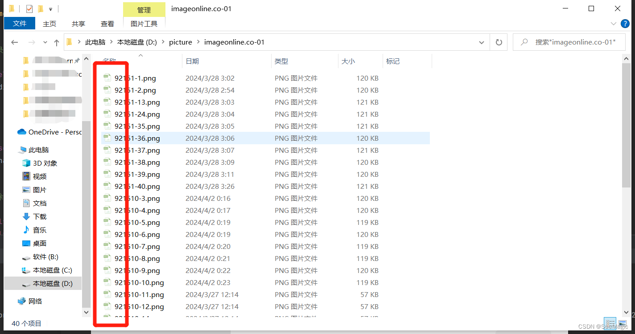The width and height of the screenshot is (635, 334).
Task: Select file 92151-2.png
Action: point(135,90)
